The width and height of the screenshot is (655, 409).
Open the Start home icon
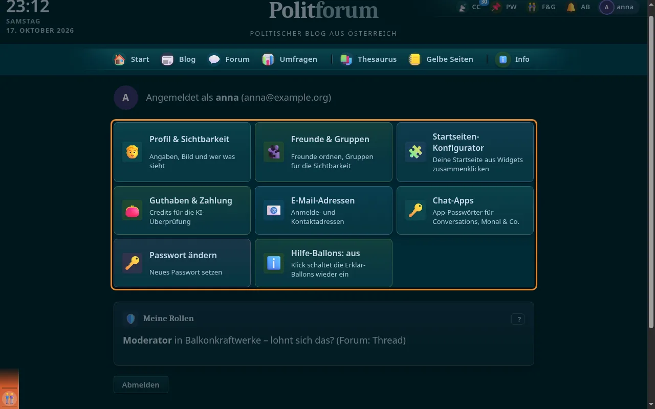click(x=120, y=59)
